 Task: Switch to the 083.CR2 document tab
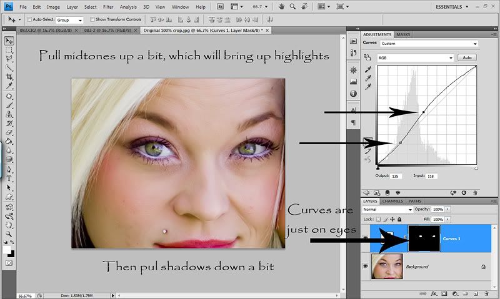[x=46, y=30]
